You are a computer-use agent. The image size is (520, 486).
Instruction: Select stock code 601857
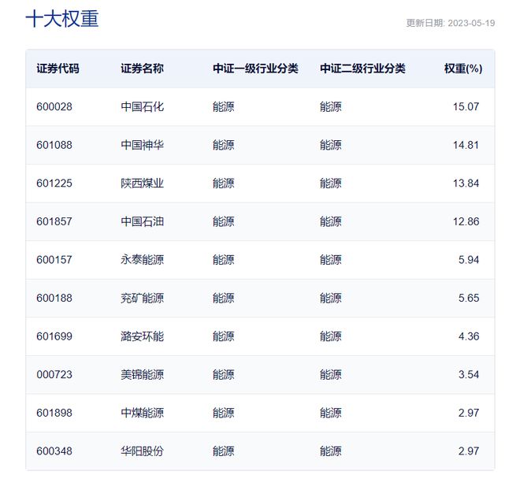point(54,221)
